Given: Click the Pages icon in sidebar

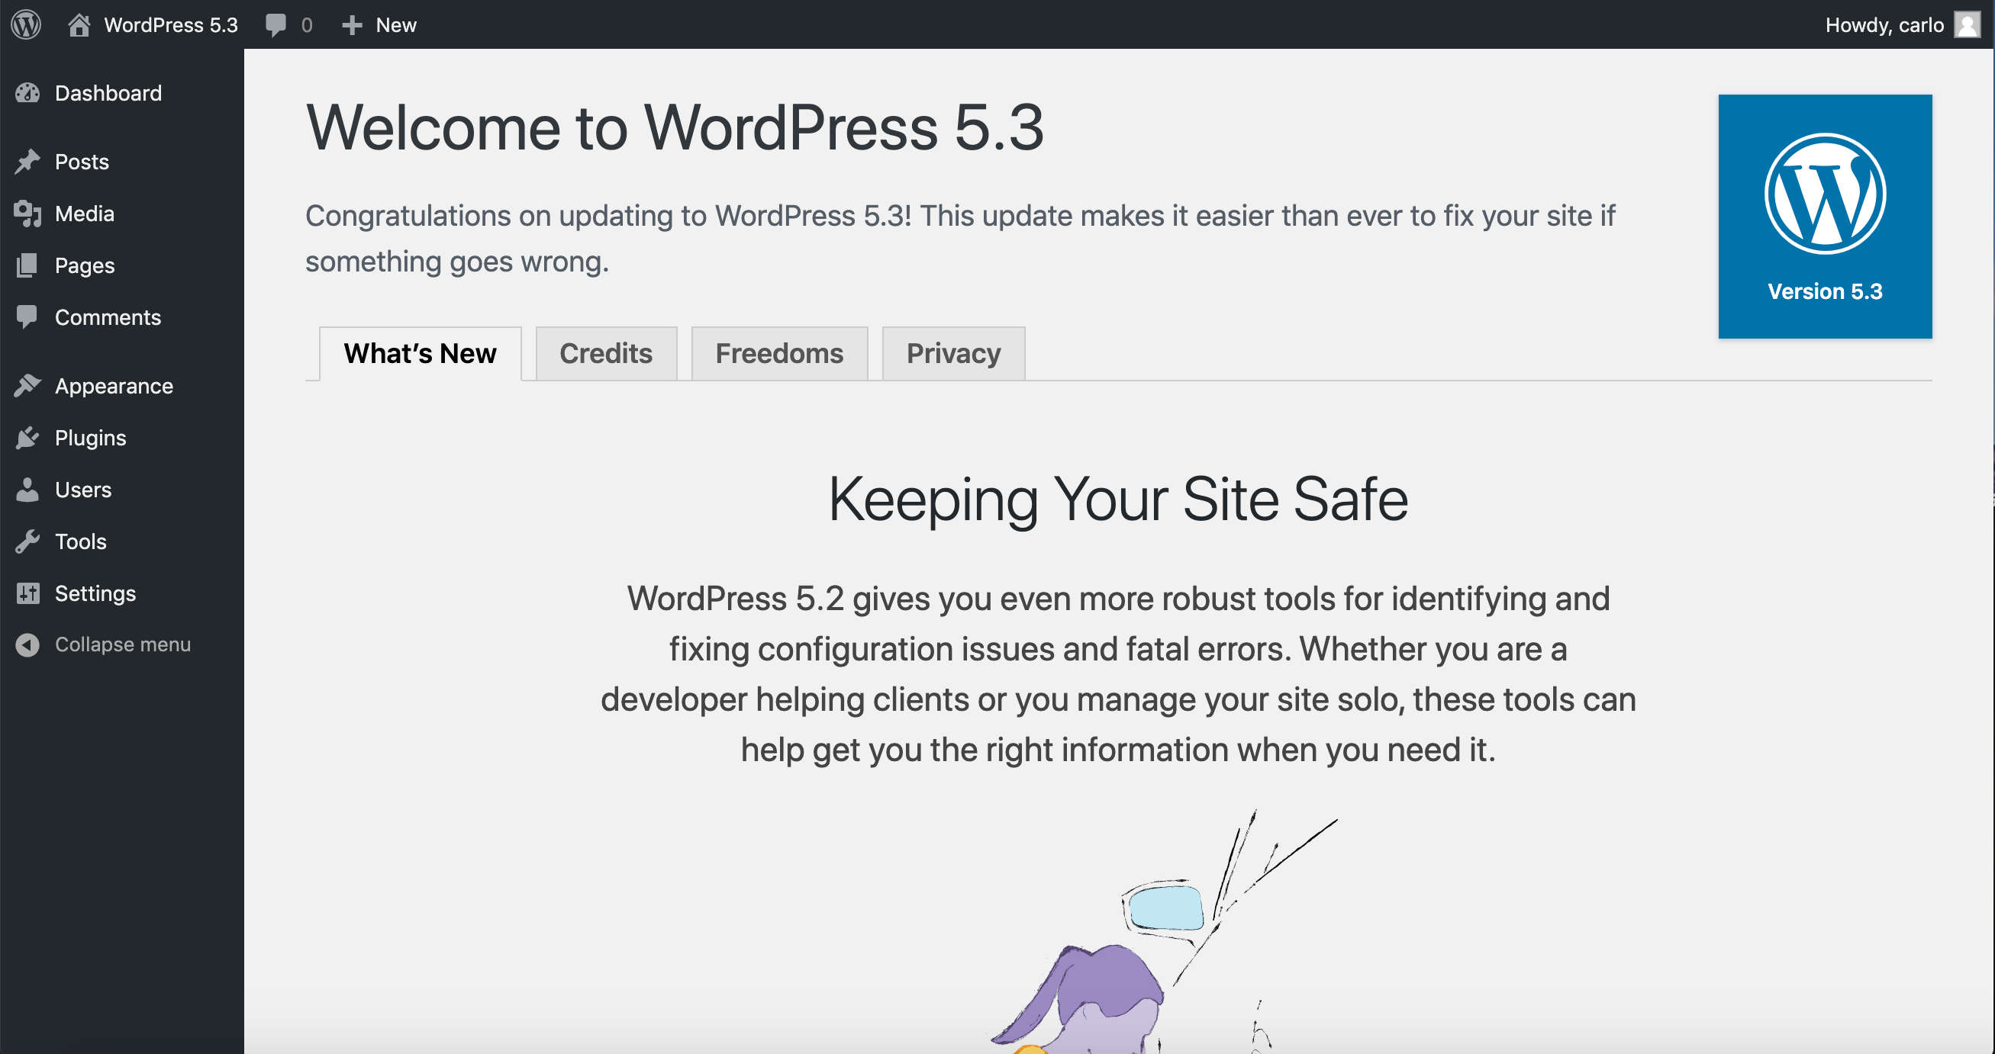Looking at the screenshot, I should point(27,265).
